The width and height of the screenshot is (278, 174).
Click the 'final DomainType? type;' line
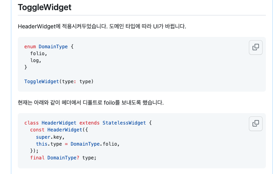[x=63, y=158]
